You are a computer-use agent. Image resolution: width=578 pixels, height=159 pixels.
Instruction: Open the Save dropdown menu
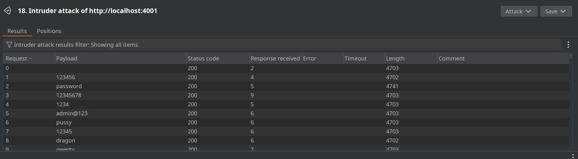(x=556, y=11)
